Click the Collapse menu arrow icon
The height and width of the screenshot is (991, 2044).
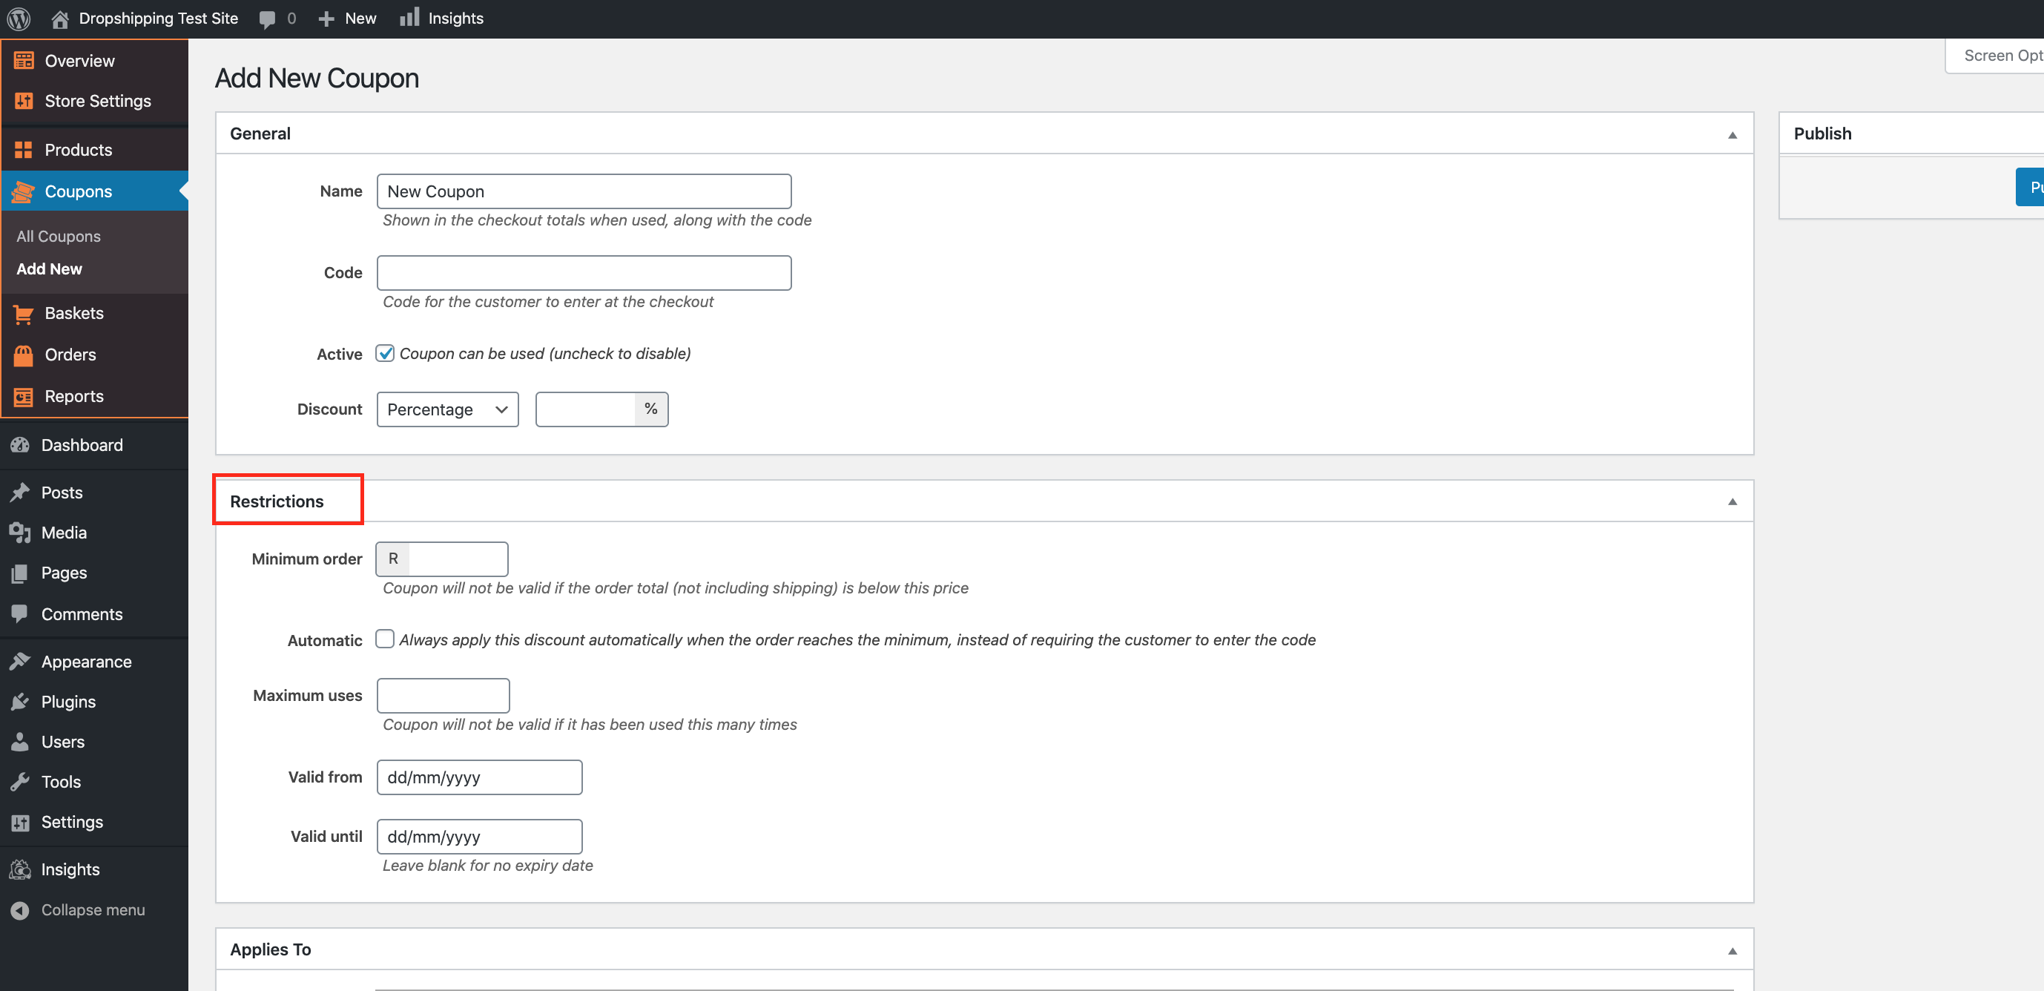(21, 910)
